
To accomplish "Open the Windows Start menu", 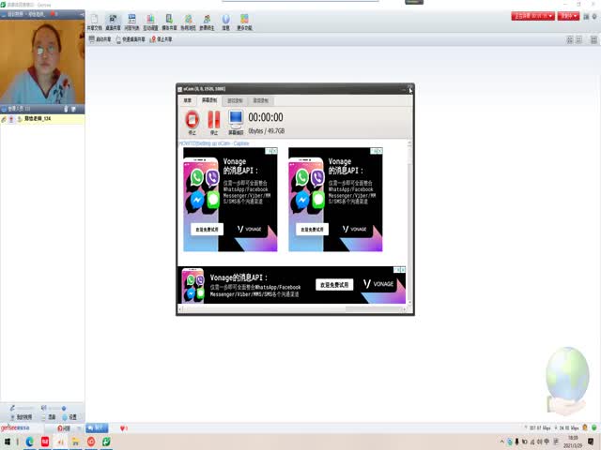I will pyautogui.click(x=8, y=441).
